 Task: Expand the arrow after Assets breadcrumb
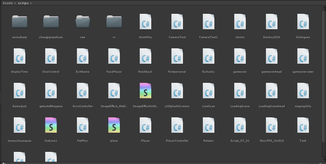15,3
